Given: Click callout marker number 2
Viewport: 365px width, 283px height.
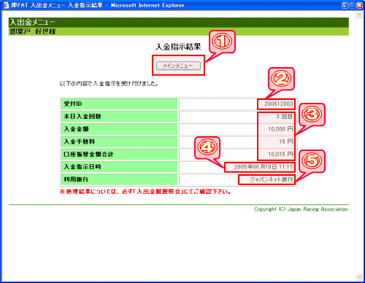Looking at the screenshot, I should (281, 79).
